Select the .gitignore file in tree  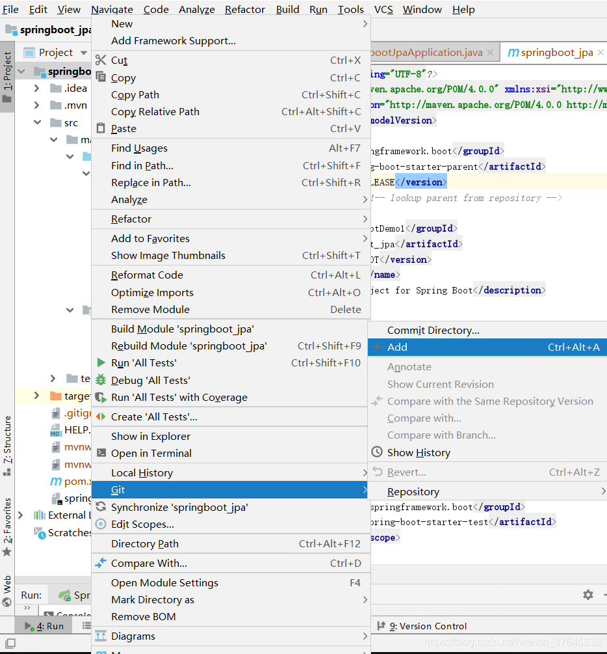coord(71,413)
